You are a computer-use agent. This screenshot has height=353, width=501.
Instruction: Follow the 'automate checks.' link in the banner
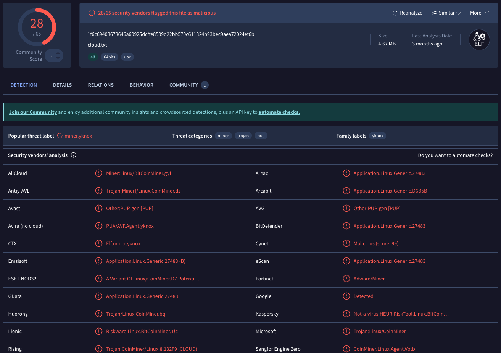pyautogui.click(x=279, y=112)
